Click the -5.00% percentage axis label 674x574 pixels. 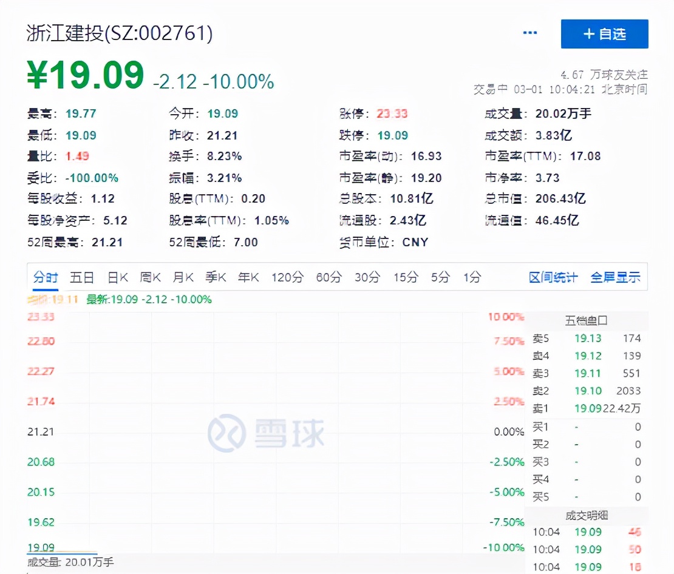tap(507, 492)
